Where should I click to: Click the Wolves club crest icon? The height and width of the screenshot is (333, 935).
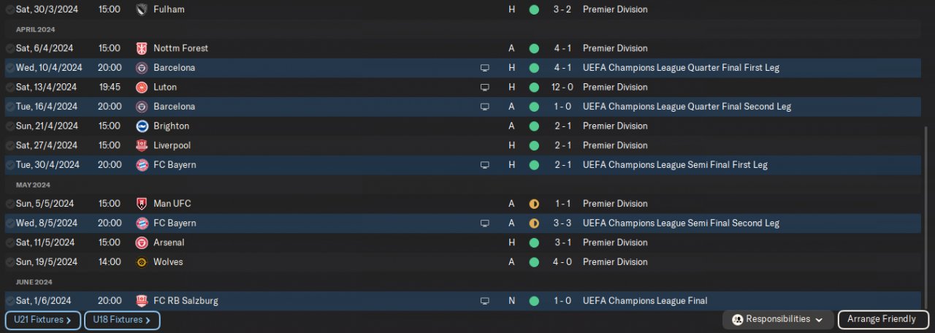(142, 261)
